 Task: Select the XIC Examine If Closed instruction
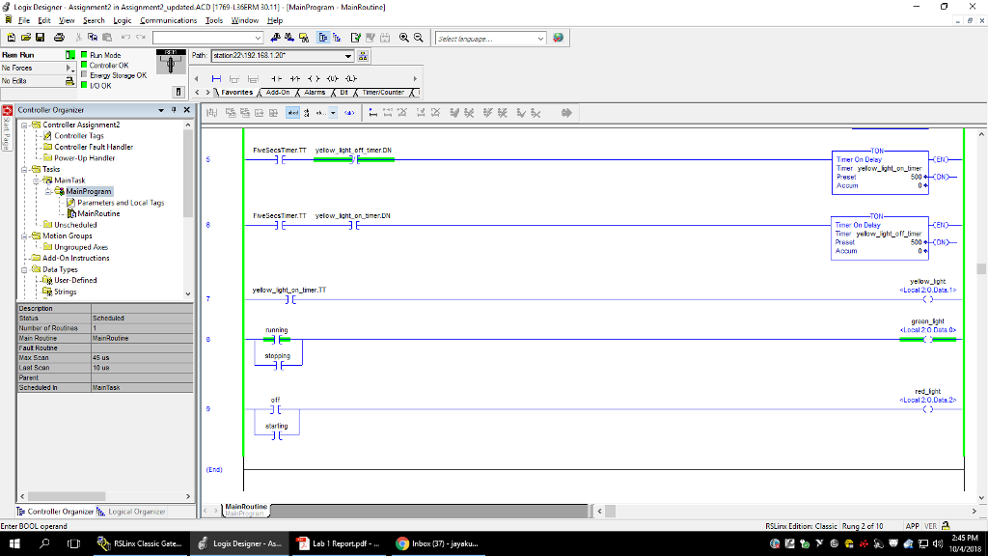tap(277, 78)
